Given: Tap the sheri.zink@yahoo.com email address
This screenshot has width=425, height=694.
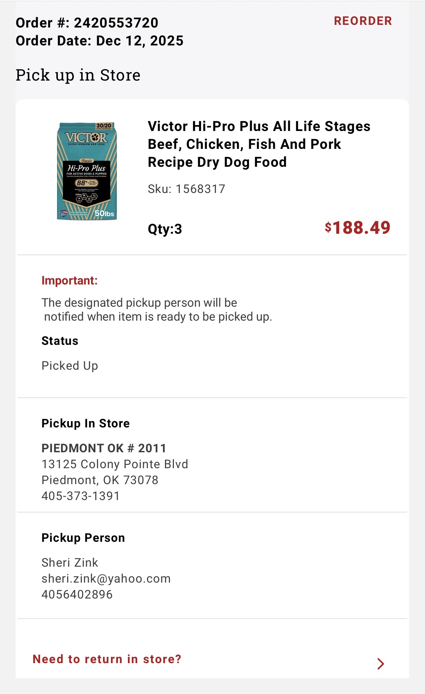Looking at the screenshot, I should [x=106, y=578].
